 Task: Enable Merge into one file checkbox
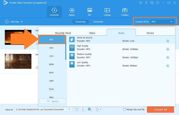point(124,109)
